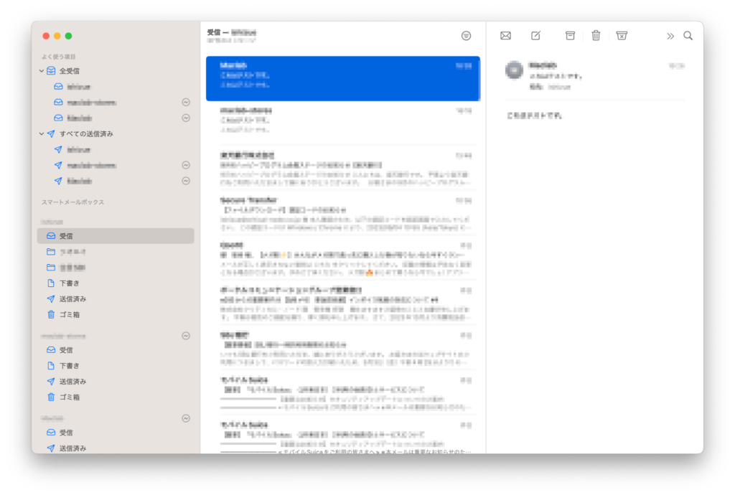Collapse the 全受信 group chevron

click(x=41, y=71)
